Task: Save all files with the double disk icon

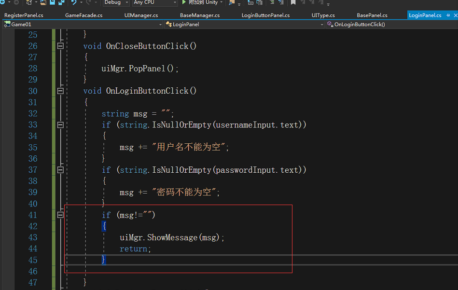Action: (x=61, y=2)
